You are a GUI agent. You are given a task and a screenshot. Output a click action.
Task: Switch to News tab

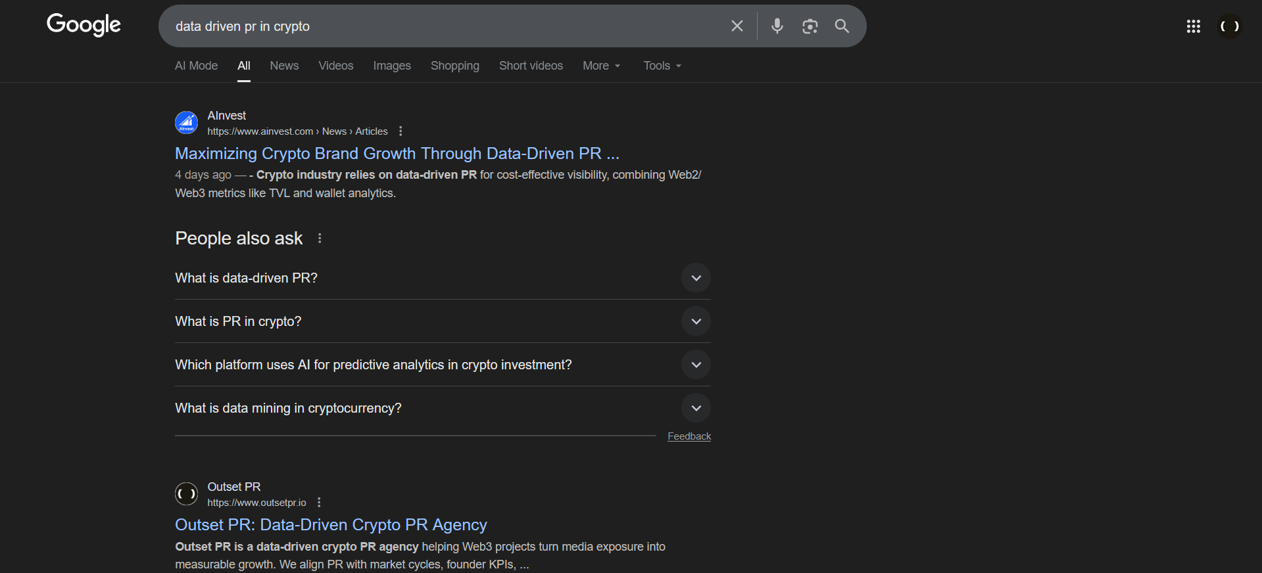tap(284, 66)
